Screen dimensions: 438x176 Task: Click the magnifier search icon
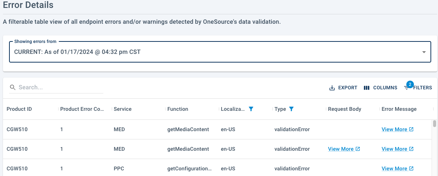[x=12, y=87]
